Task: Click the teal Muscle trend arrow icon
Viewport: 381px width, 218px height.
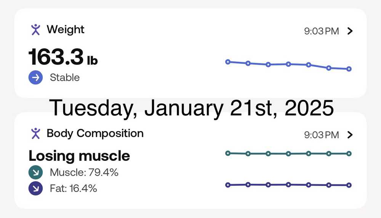Action: click(x=36, y=173)
